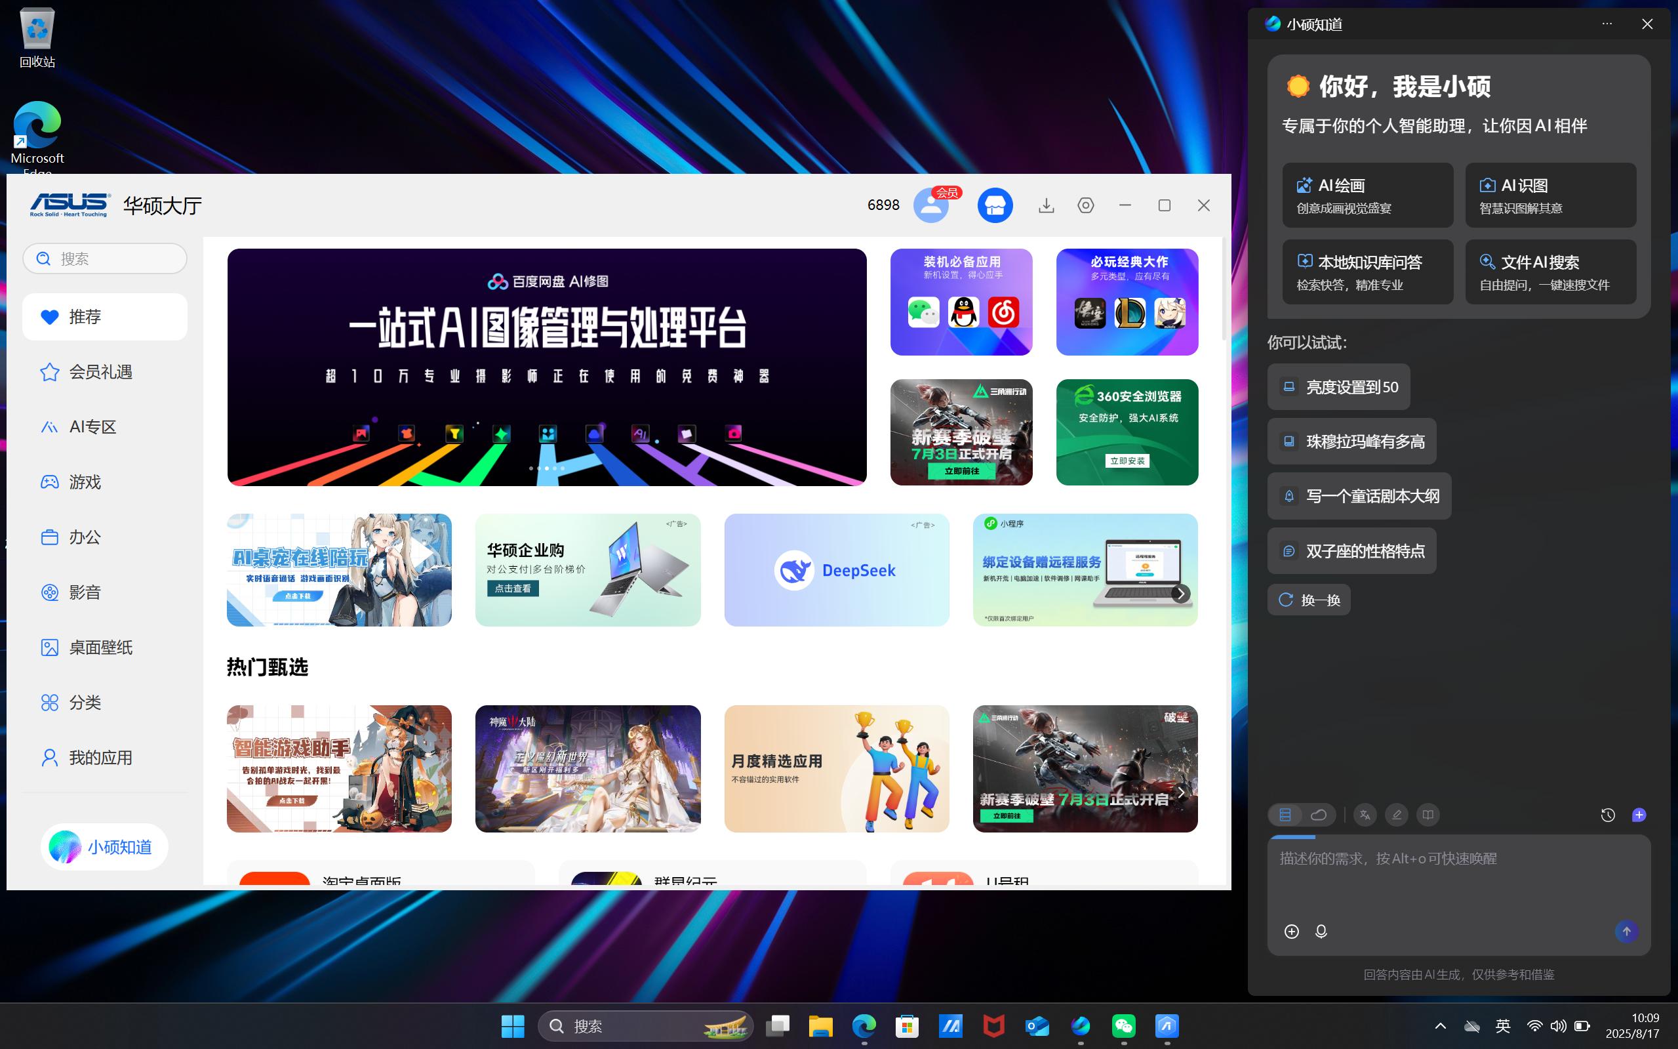Open the 智能游戏助手 card
The image size is (1678, 1049).
[x=339, y=769]
